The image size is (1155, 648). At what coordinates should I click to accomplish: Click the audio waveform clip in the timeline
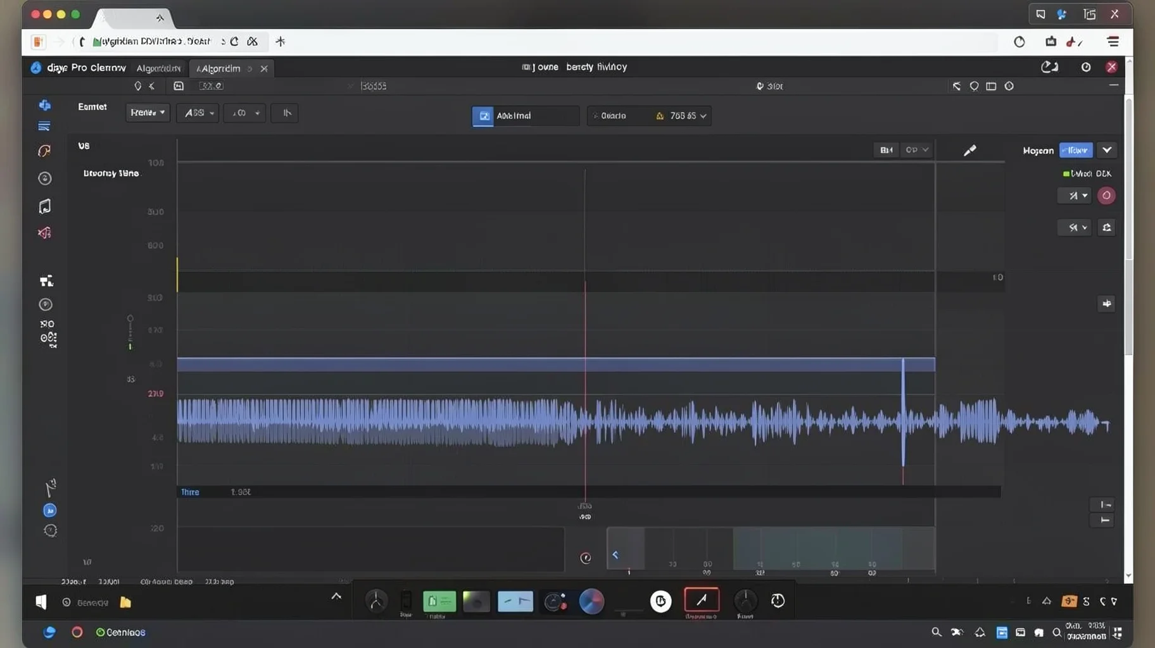(x=643, y=422)
